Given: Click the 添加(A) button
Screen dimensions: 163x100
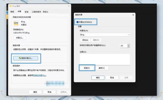Looking at the screenshot, I should [x=85, y=40].
